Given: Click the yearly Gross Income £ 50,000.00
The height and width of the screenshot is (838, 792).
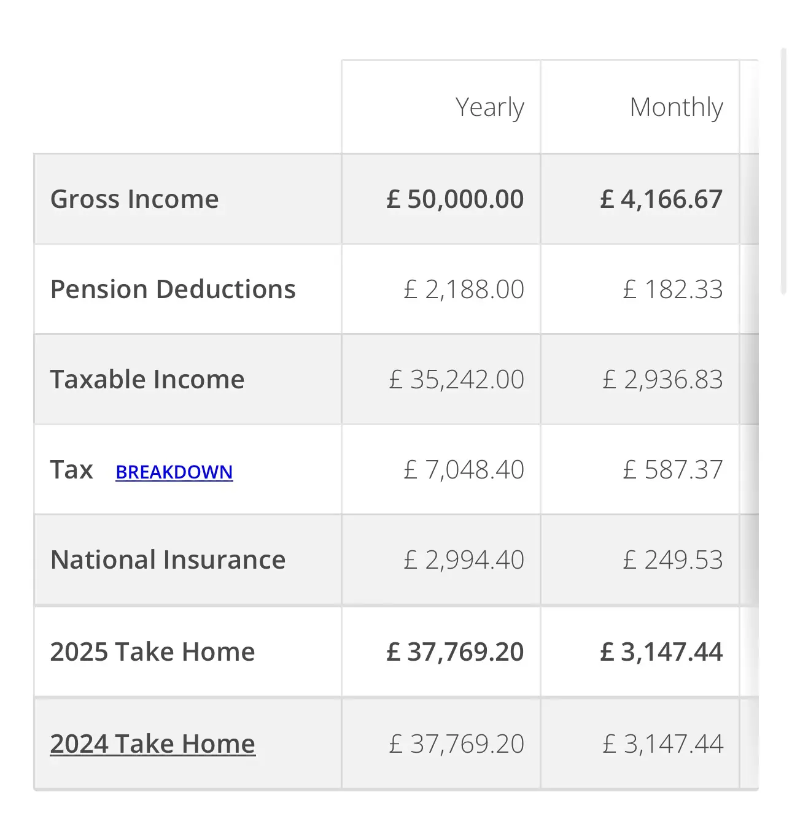Looking at the screenshot, I should click(455, 199).
